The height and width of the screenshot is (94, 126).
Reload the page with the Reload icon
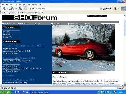(x=20, y=8)
